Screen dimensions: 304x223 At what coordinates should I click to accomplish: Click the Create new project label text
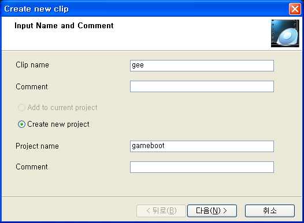pos(58,124)
